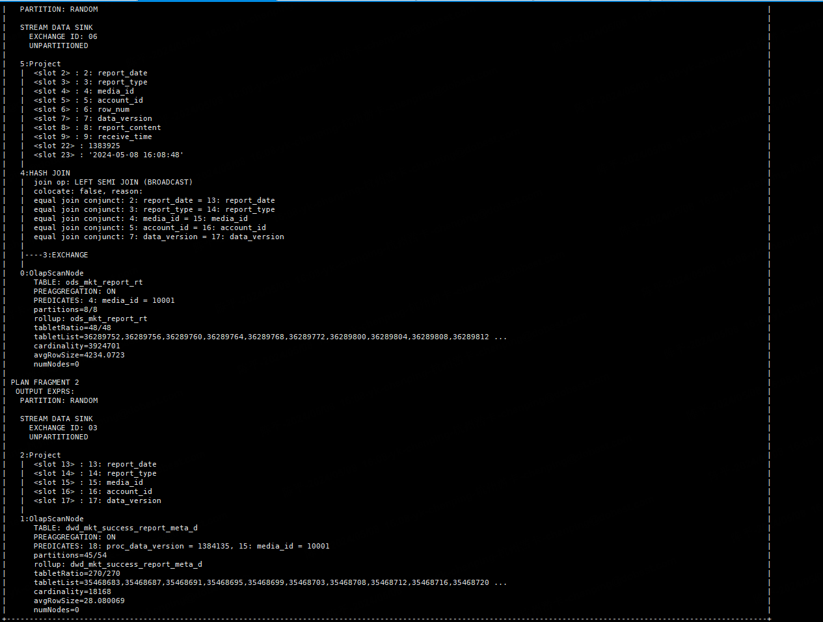823x622 pixels.
Task: Click the 'colocate: false, reason:' line
Action: pos(88,191)
